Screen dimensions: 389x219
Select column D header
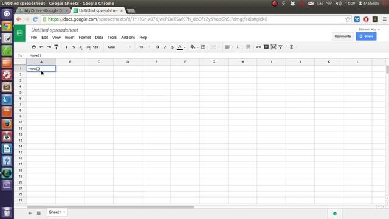pyautogui.click(x=128, y=62)
